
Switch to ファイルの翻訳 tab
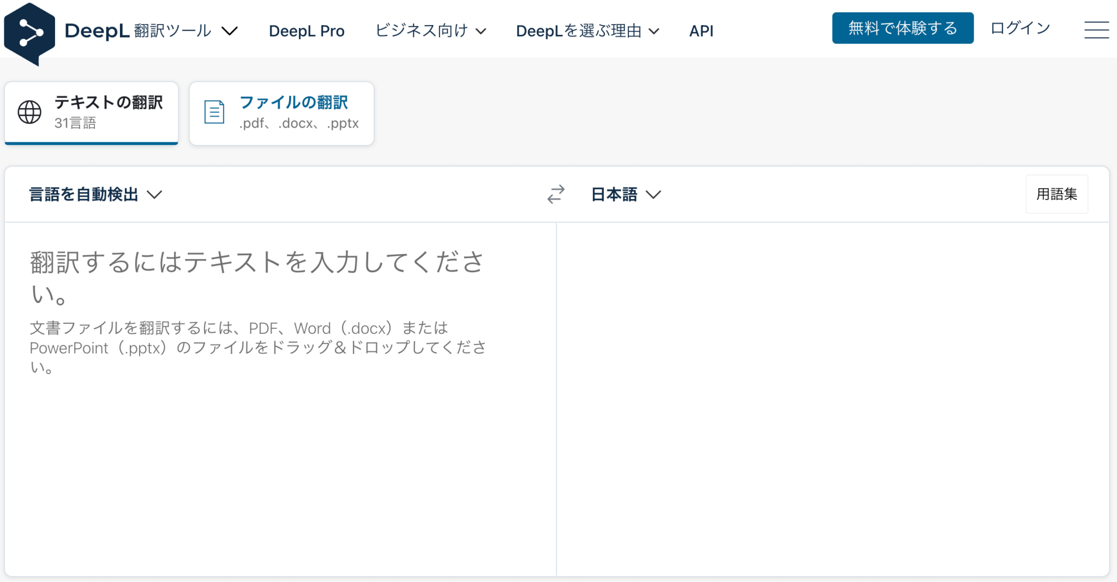tap(281, 112)
